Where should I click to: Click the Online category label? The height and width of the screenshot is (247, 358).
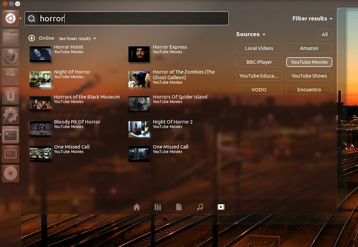tap(47, 38)
